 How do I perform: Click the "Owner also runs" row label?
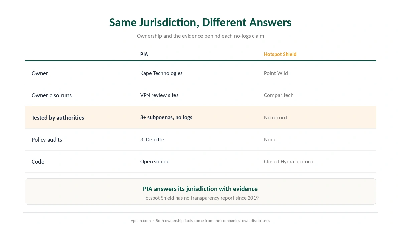click(x=51, y=95)
